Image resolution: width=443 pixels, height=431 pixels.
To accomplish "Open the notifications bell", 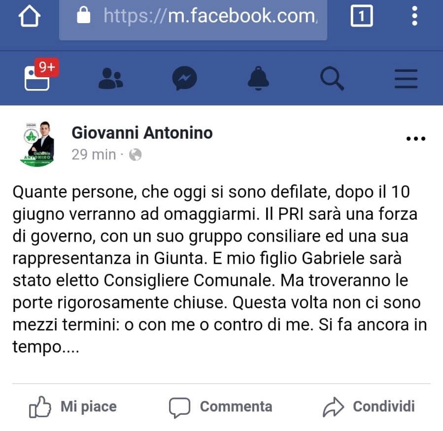I will point(258,78).
